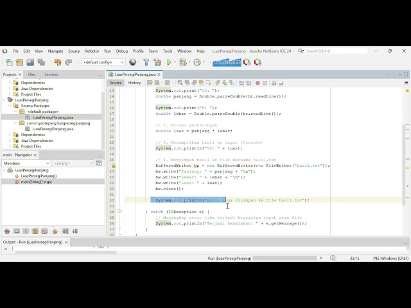Click the Open Project icon
This screenshot has width=411, height=308.
pos(30,62)
